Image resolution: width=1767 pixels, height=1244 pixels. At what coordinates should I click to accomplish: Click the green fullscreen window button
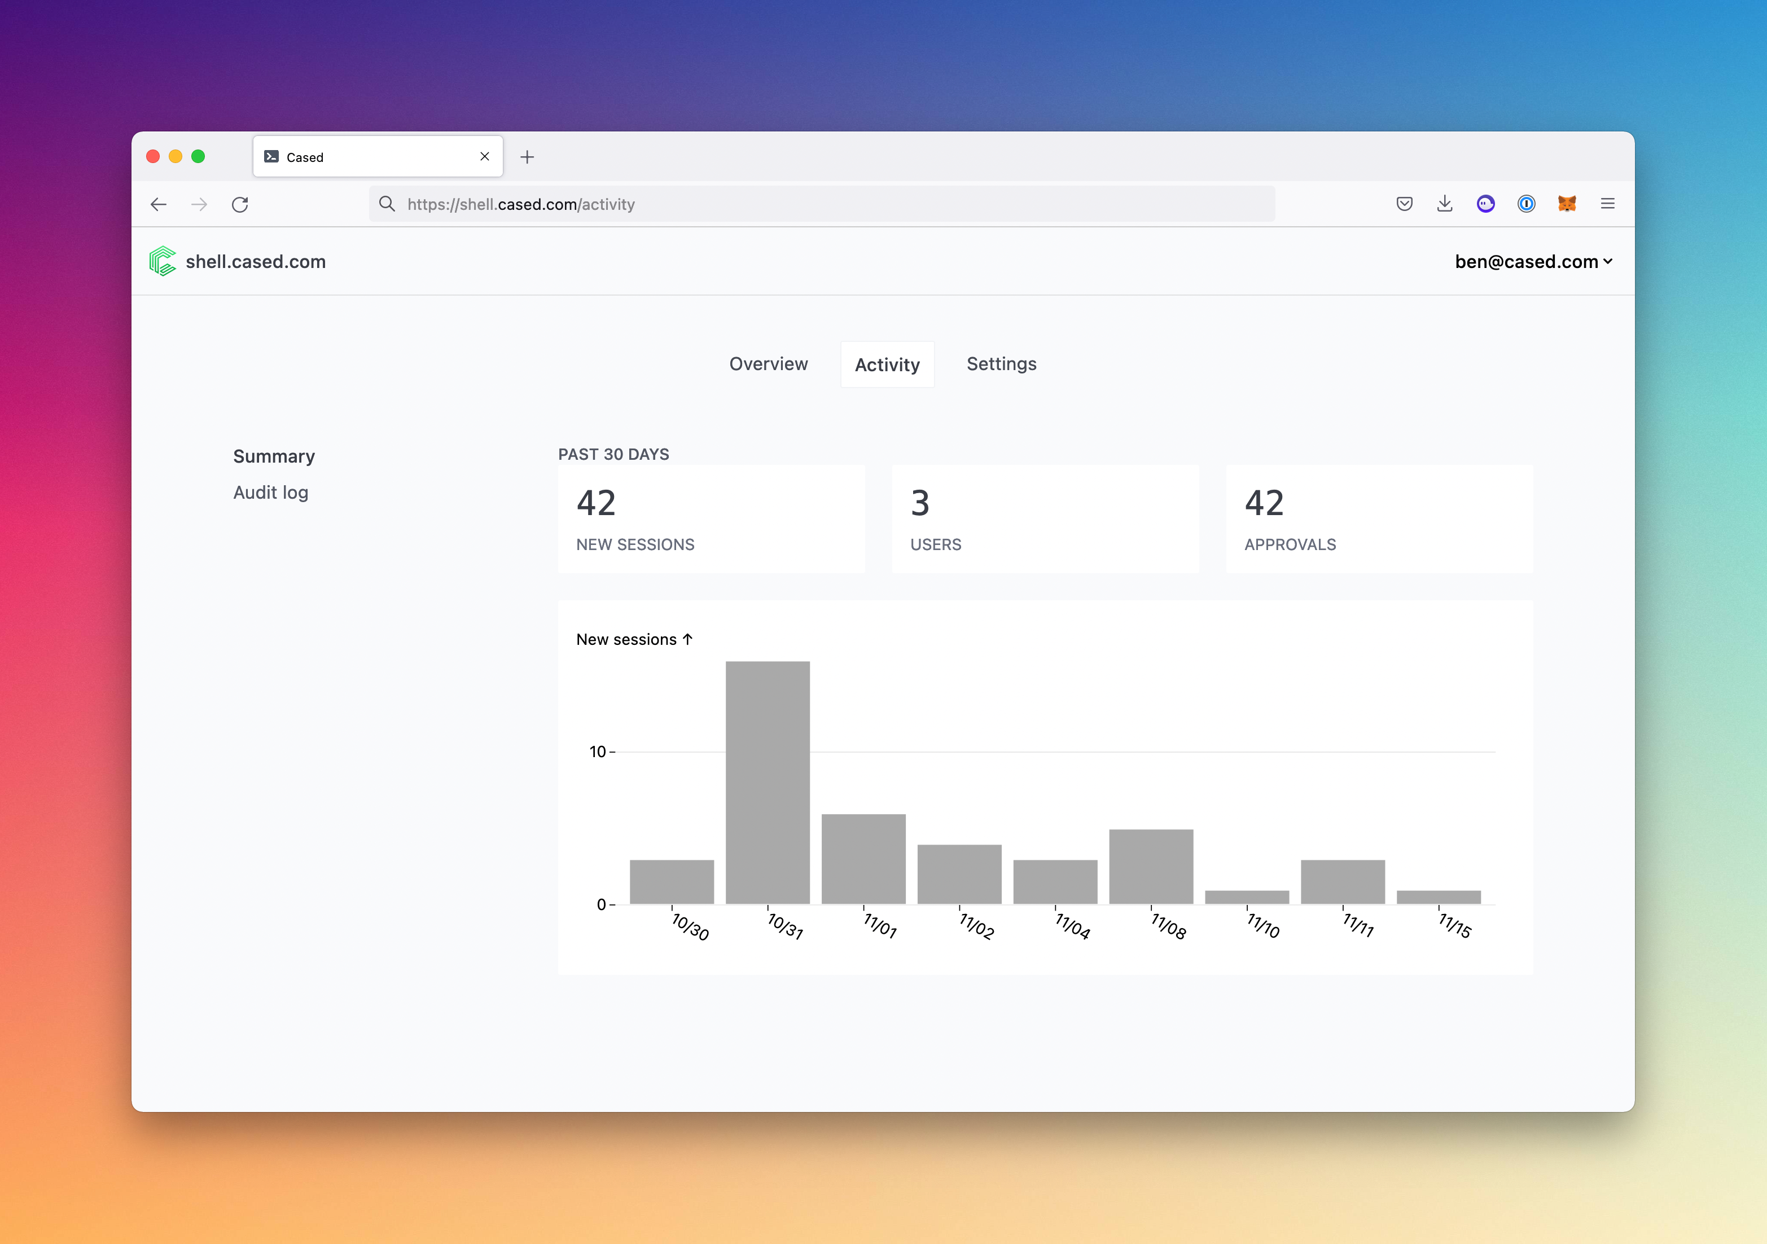click(198, 156)
